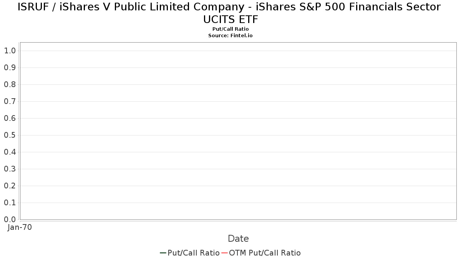Click the red OTM Put/Call Ratio legend line
461x259 pixels.
(x=224, y=253)
